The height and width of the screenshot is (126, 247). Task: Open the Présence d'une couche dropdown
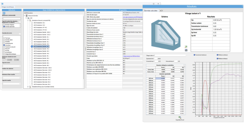coord(12,78)
